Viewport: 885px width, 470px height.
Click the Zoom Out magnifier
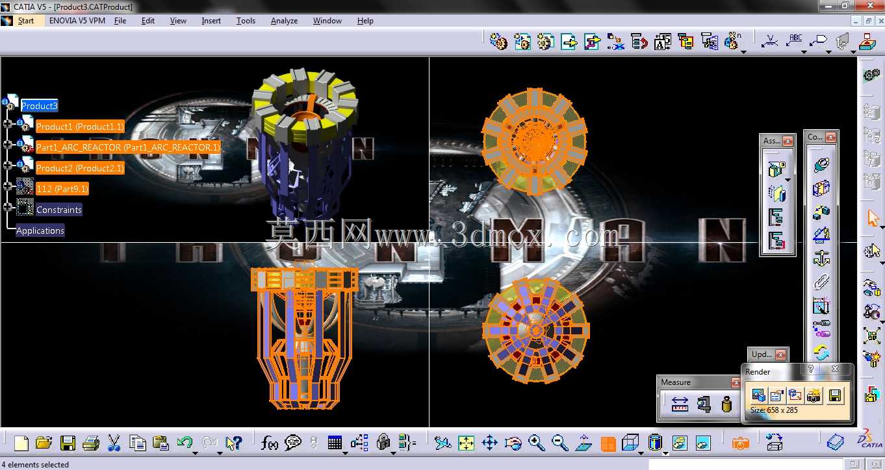(x=559, y=443)
